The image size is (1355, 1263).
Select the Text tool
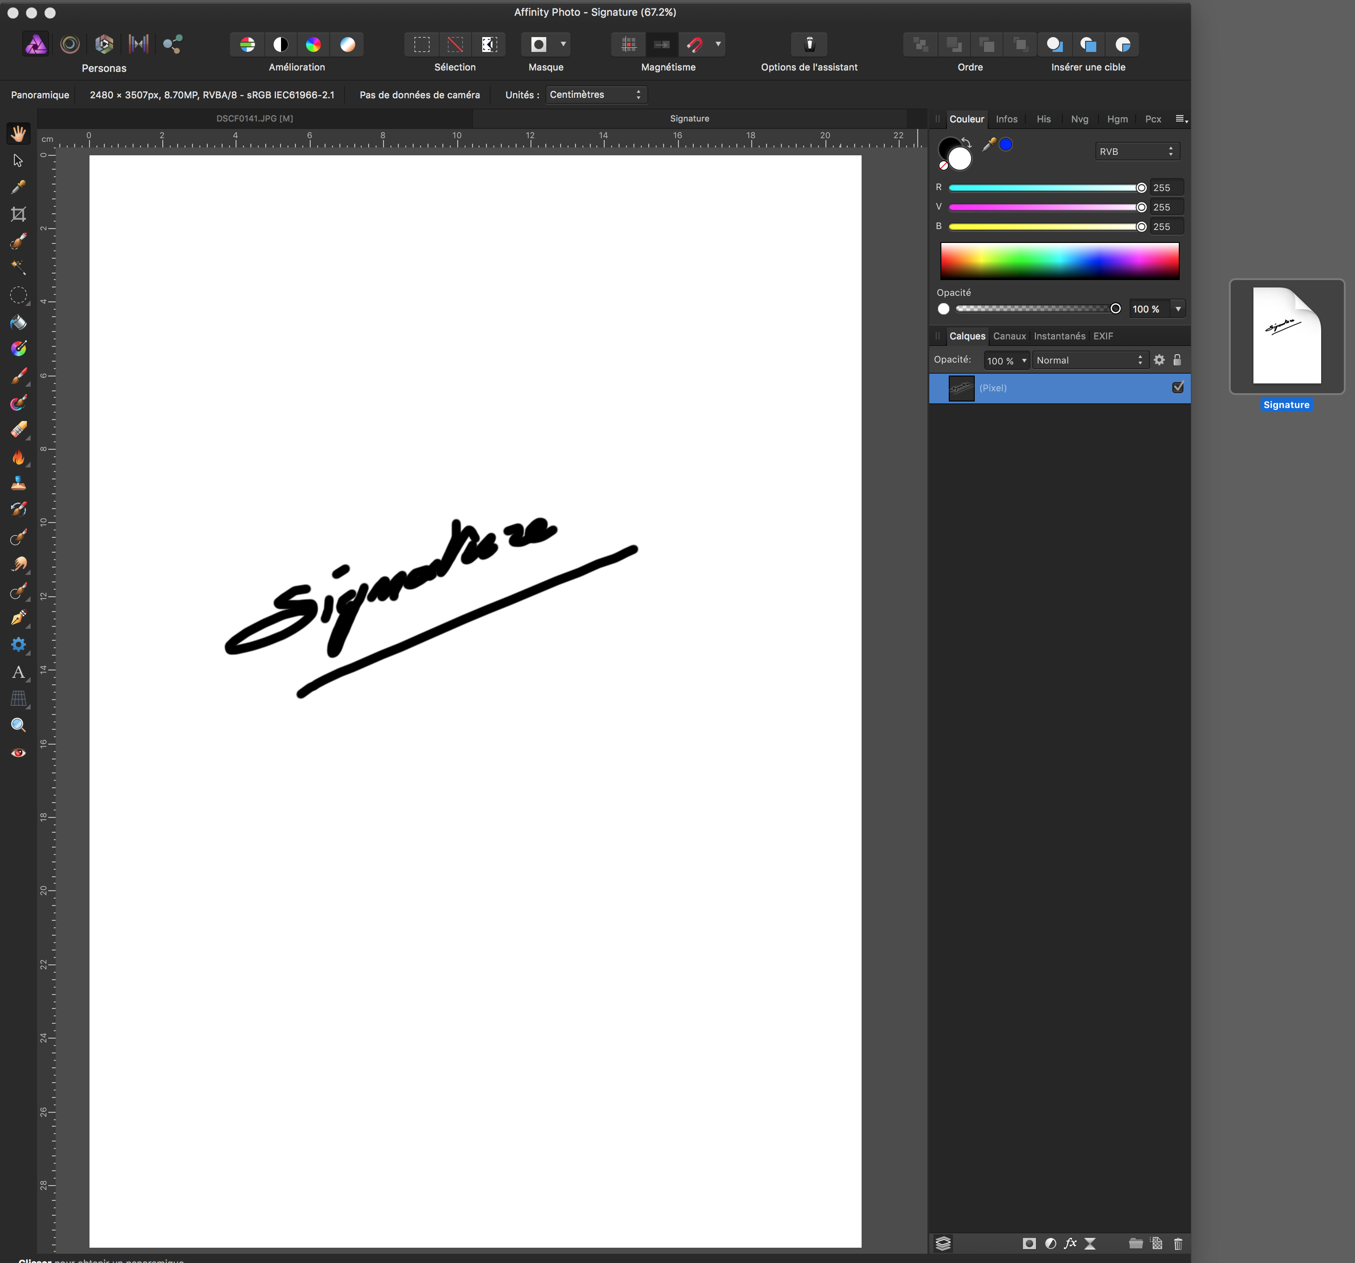click(x=19, y=672)
